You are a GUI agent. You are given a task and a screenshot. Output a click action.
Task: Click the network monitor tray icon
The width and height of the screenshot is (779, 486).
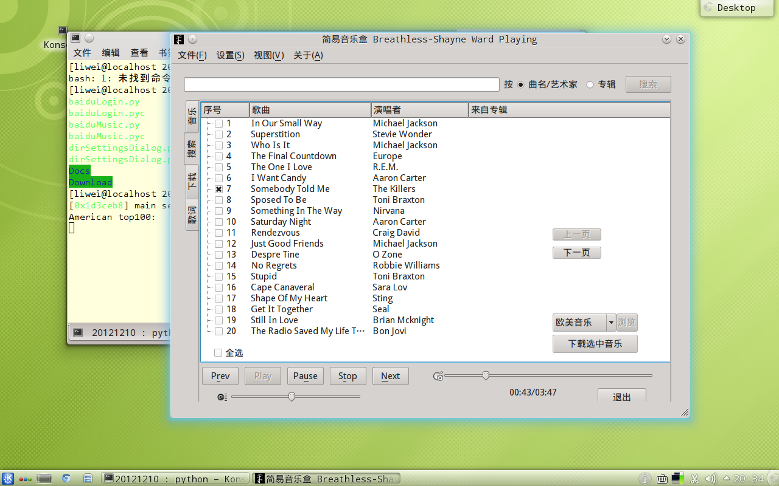[x=678, y=479]
